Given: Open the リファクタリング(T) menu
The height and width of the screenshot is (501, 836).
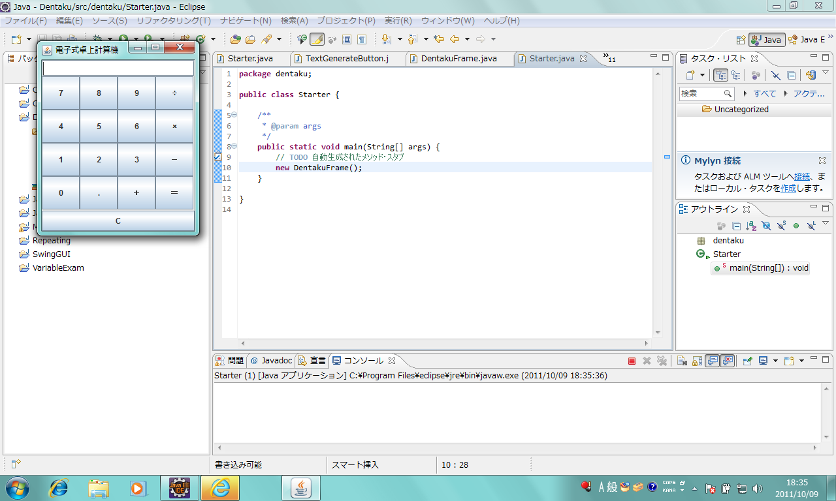Looking at the screenshot, I should tap(173, 21).
